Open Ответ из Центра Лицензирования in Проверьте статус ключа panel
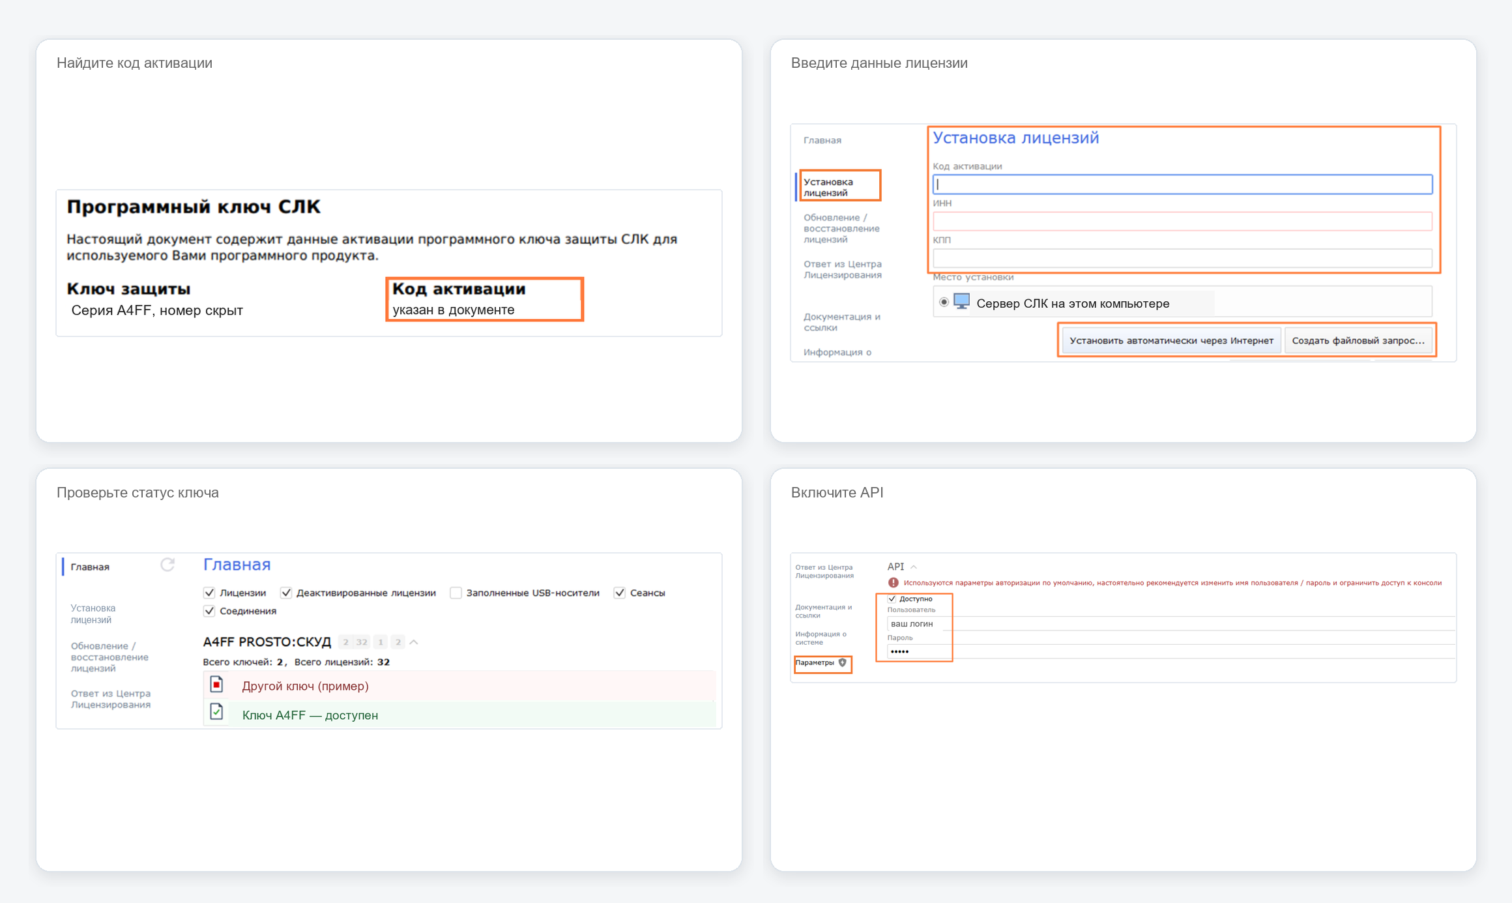 (111, 698)
